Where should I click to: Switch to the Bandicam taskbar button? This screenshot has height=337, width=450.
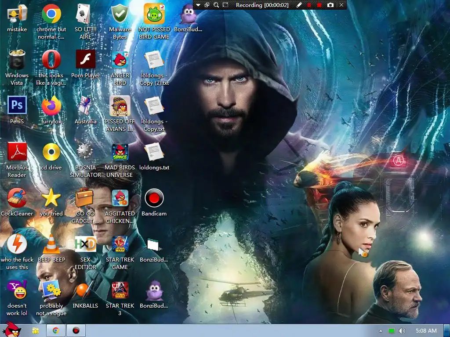click(x=76, y=331)
